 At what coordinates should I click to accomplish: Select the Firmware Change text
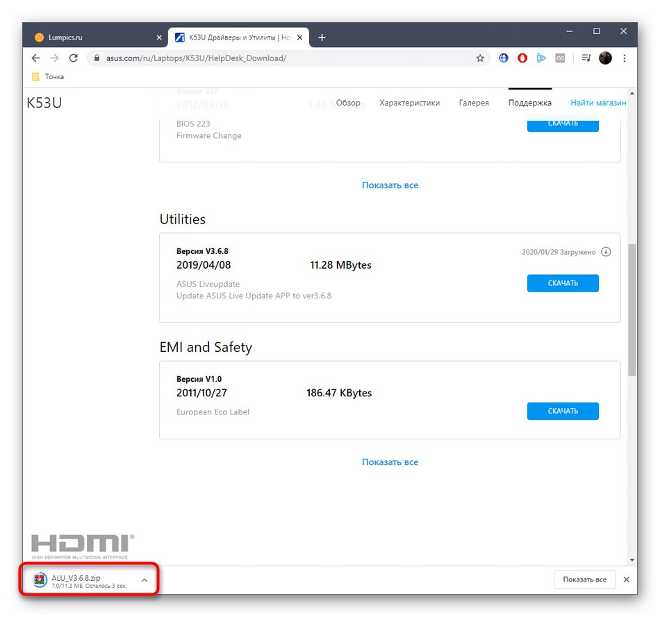point(209,135)
